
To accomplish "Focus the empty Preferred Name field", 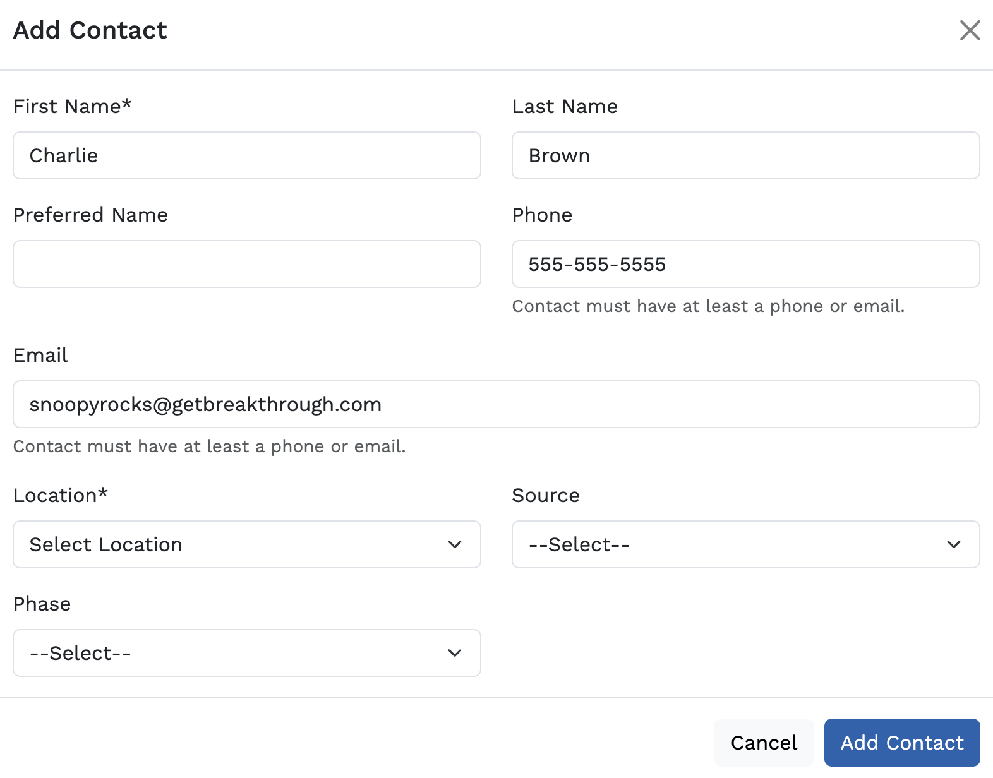I will [247, 264].
